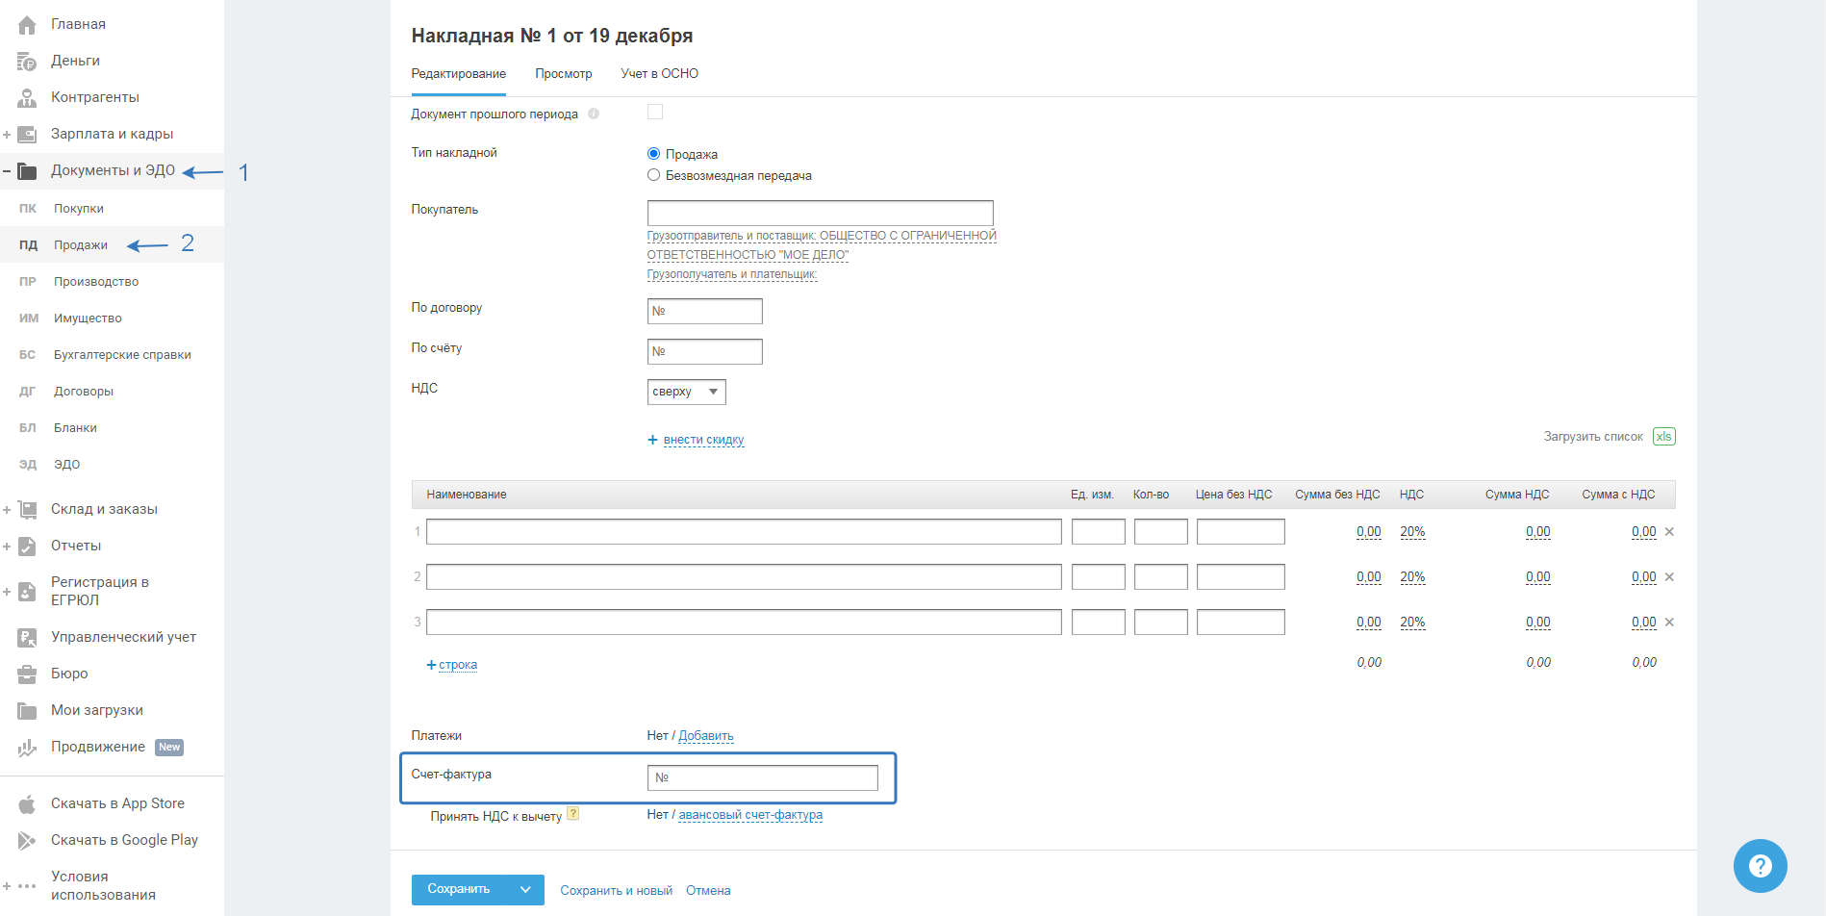Click the Контрагенты person icon
1826x916 pixels.
27,98
